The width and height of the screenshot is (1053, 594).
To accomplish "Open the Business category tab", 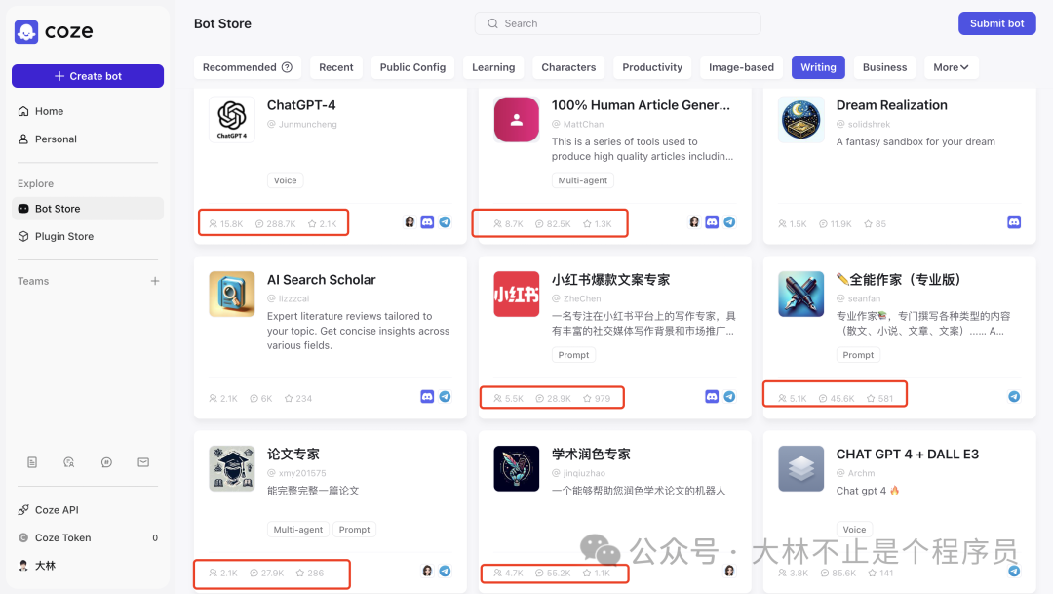I will [x=884, y=67].
